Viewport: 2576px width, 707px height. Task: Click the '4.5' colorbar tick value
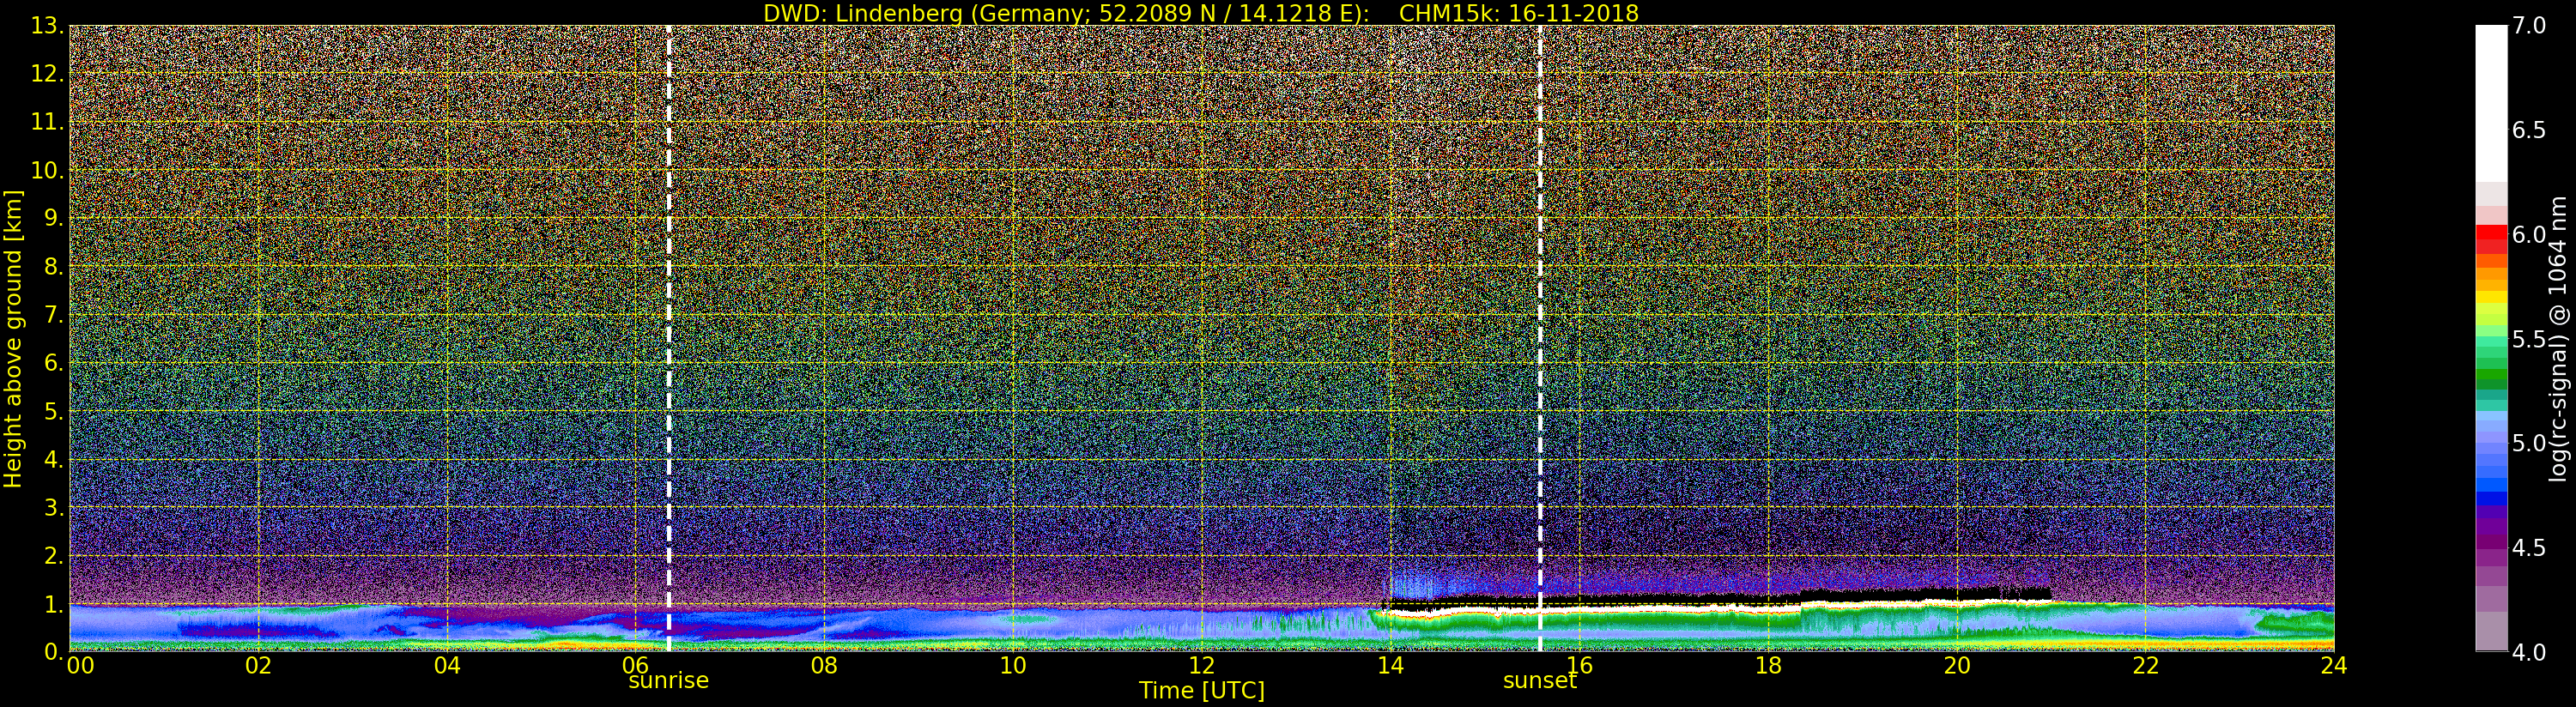[2528, 548]
